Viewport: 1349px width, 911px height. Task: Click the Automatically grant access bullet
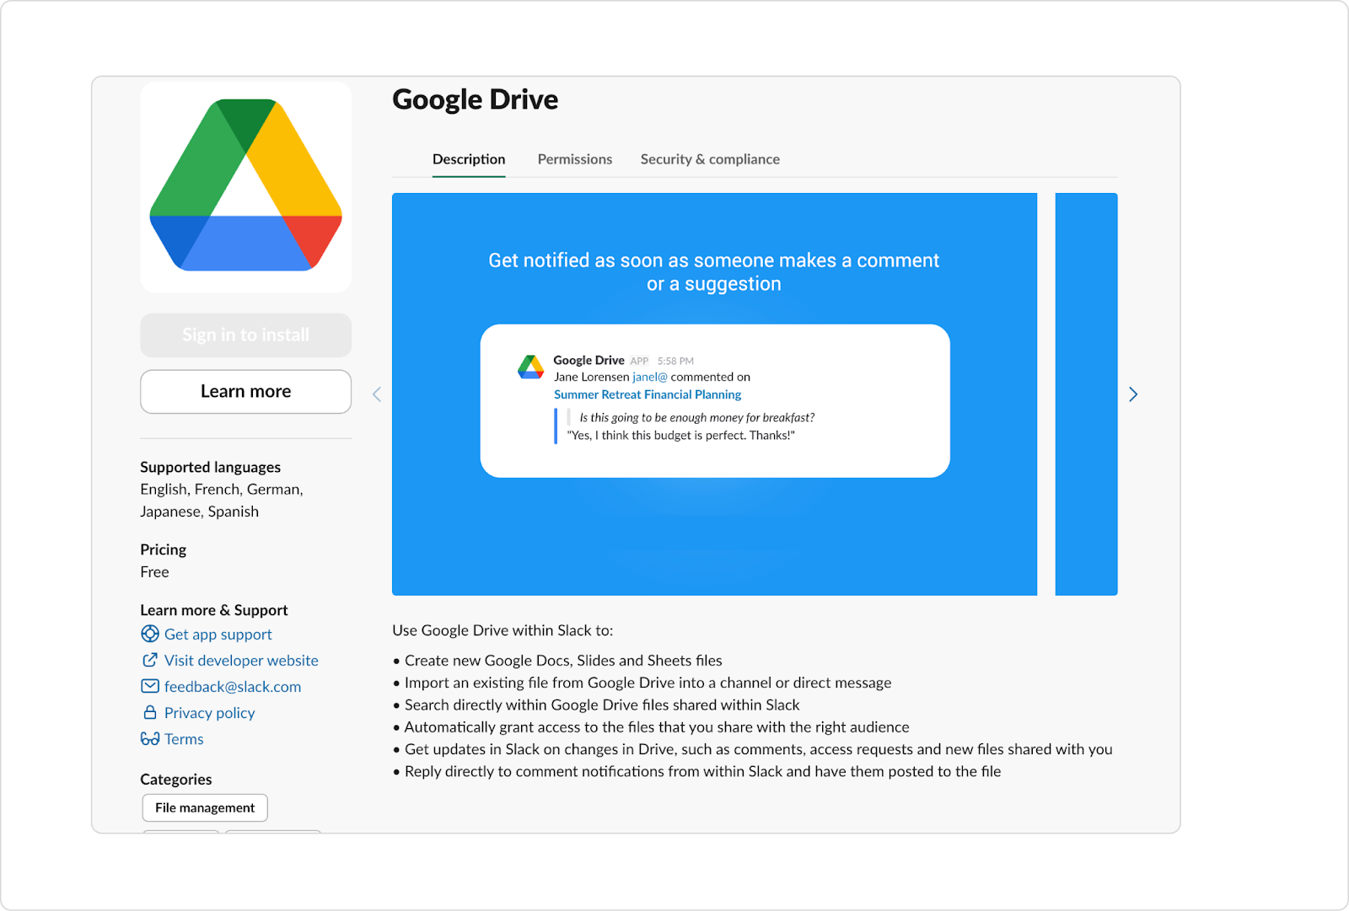(651, 726)
